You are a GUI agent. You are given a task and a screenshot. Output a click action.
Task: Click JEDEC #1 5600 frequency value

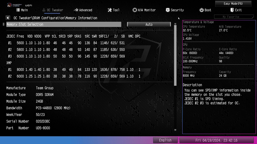[20, 43]
